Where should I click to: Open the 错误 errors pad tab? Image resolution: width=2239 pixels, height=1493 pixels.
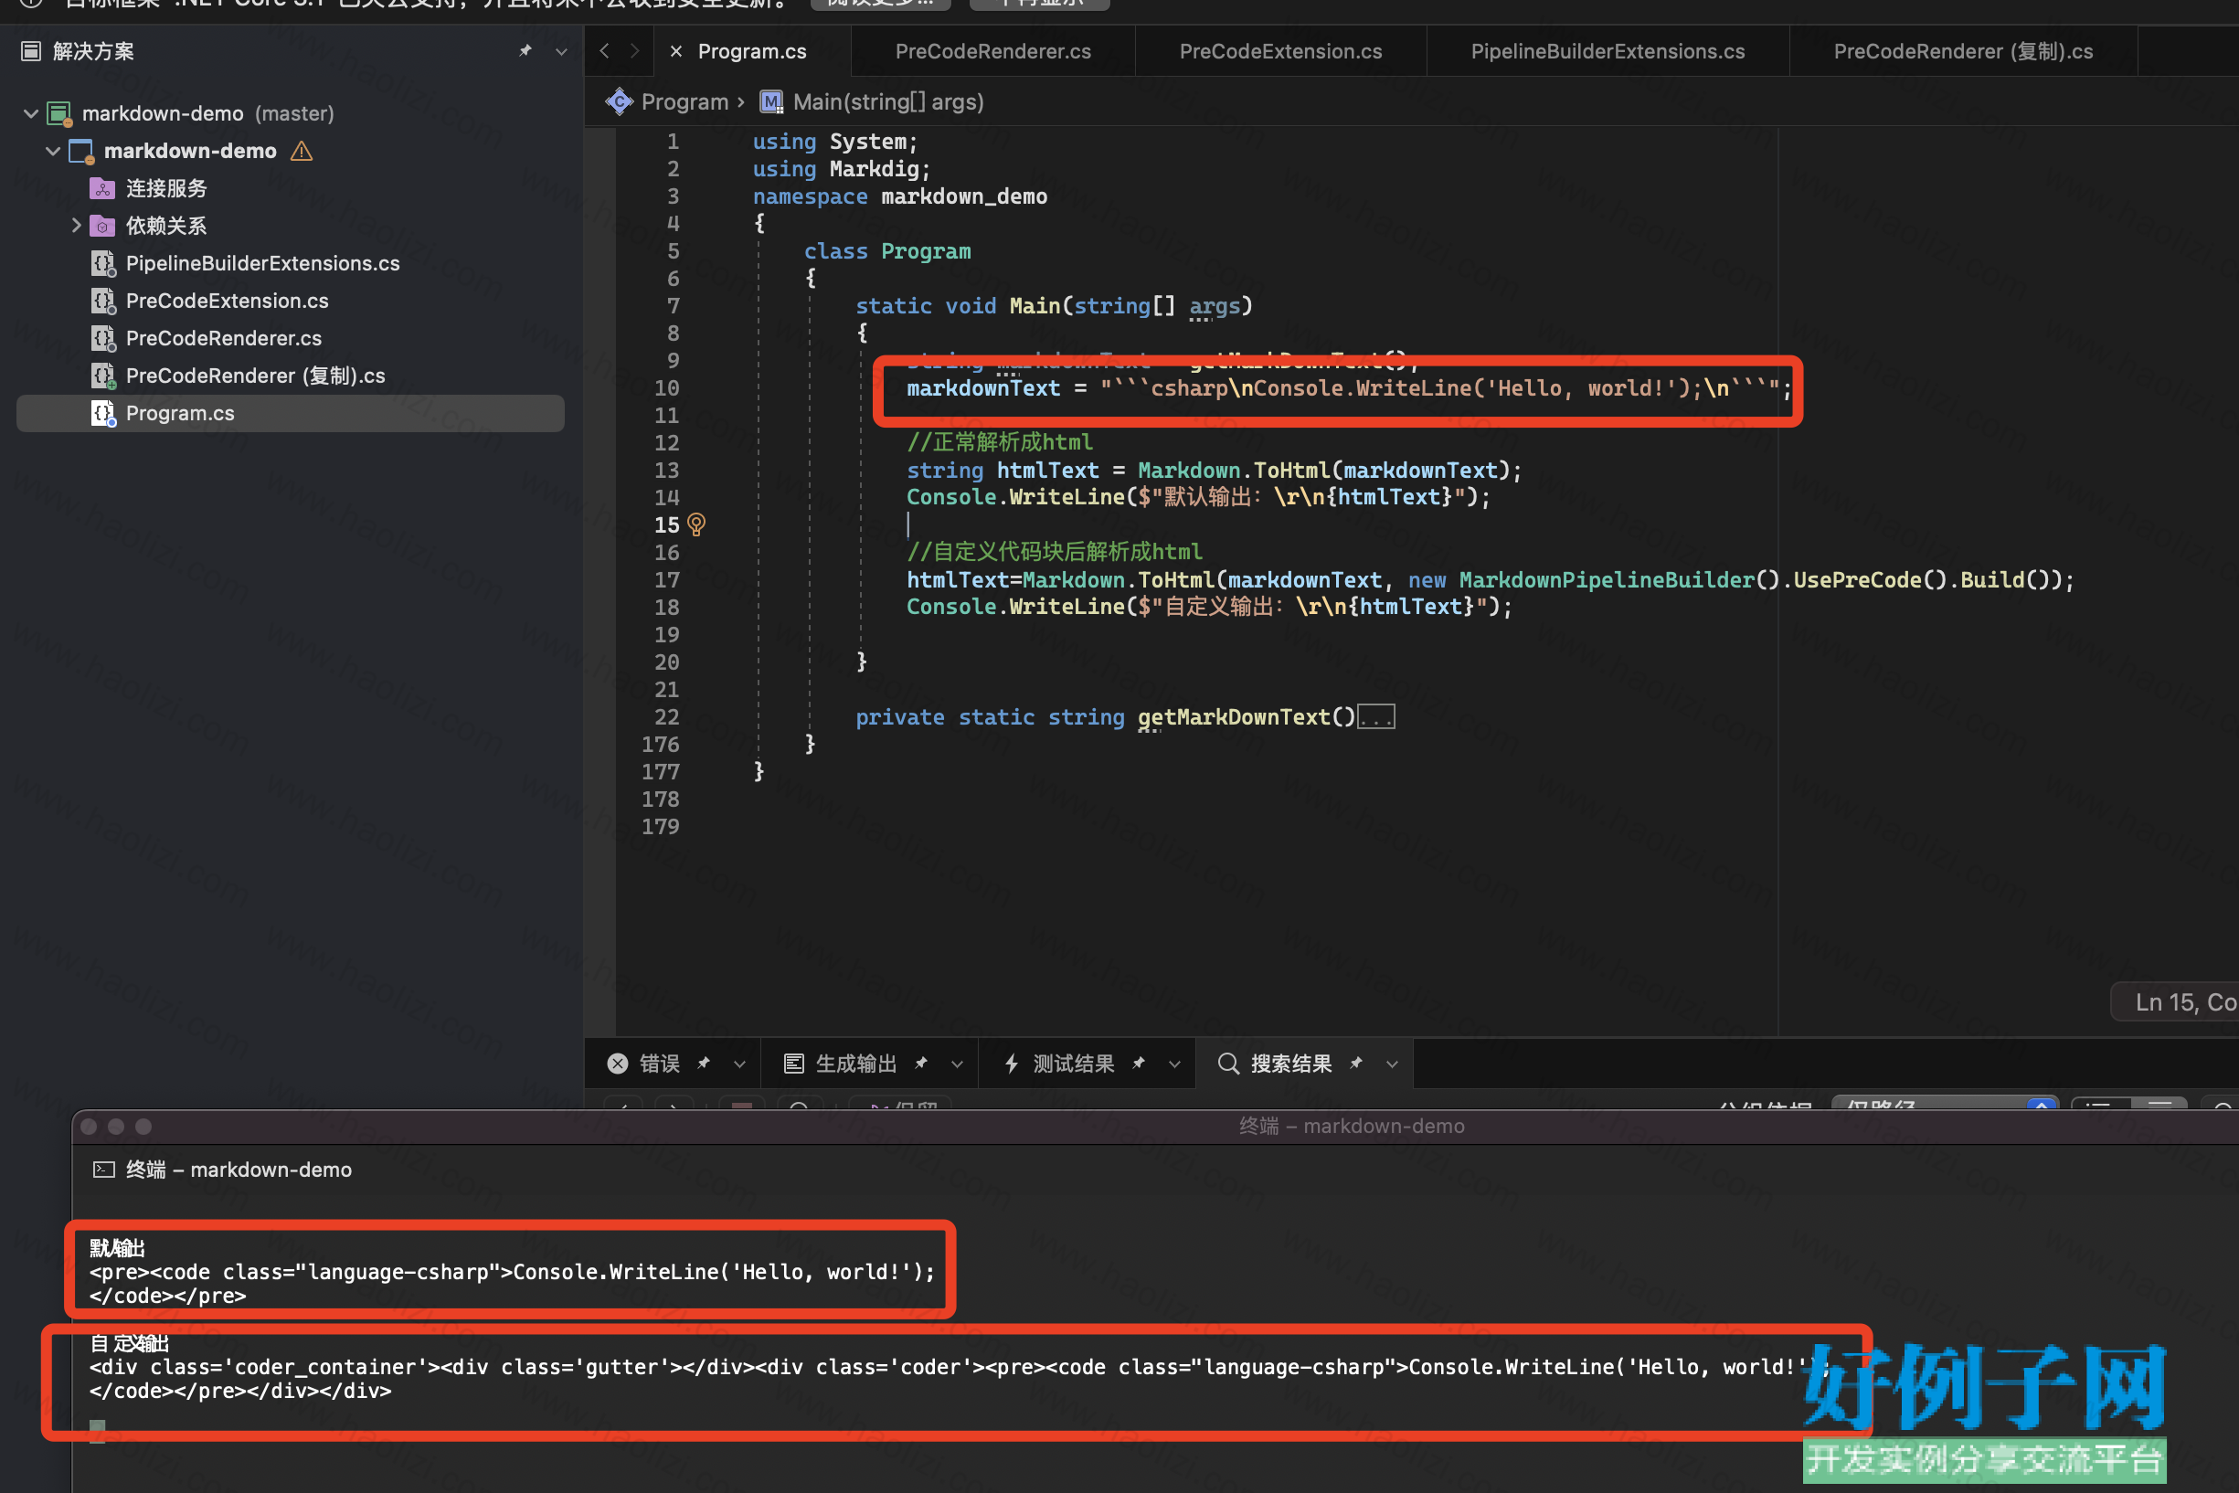click(659, 1064)
